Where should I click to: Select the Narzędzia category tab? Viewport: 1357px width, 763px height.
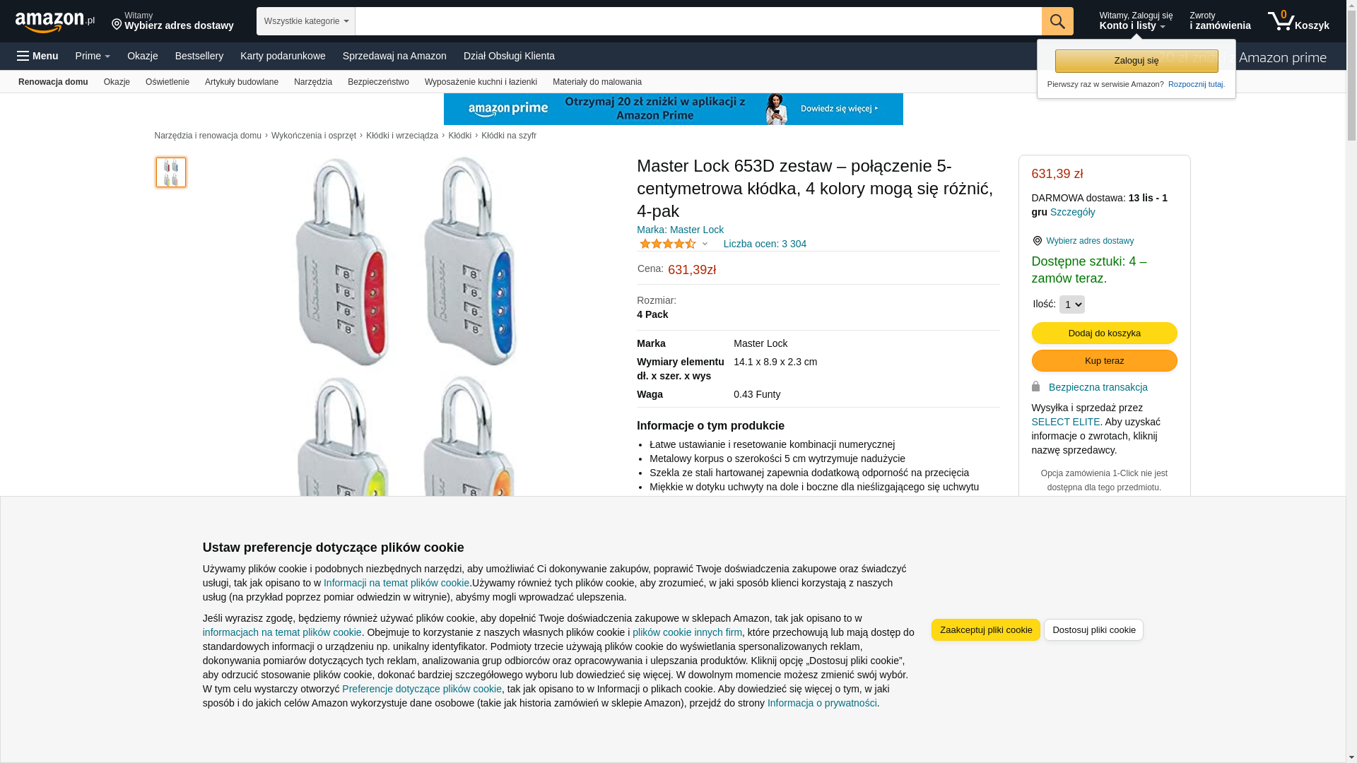click(313, 82)
